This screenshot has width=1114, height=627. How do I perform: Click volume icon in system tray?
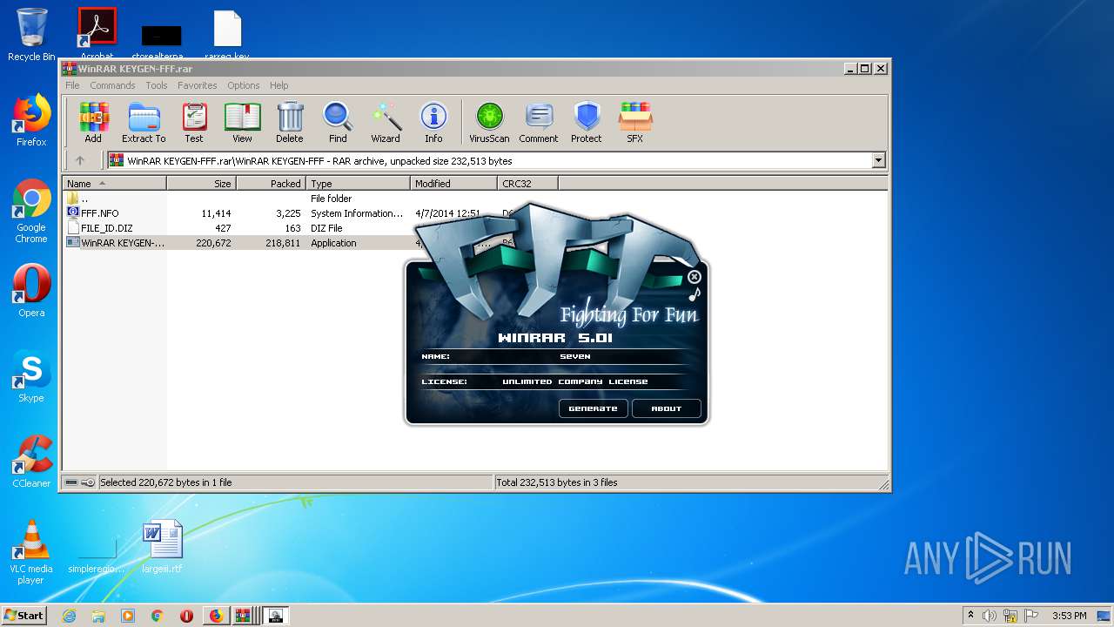click(x=990, y=616)
